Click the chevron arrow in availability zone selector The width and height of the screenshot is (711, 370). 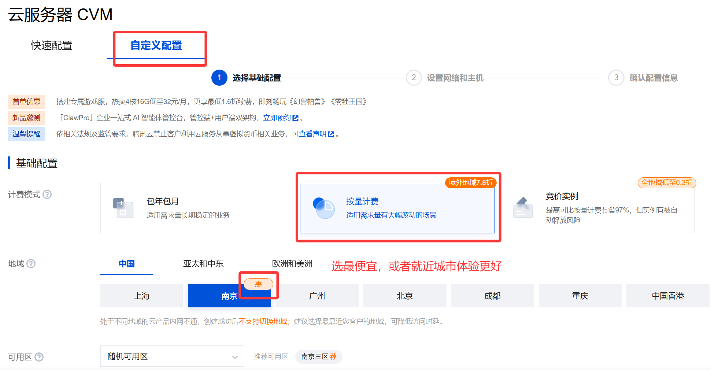pos(235,357)
